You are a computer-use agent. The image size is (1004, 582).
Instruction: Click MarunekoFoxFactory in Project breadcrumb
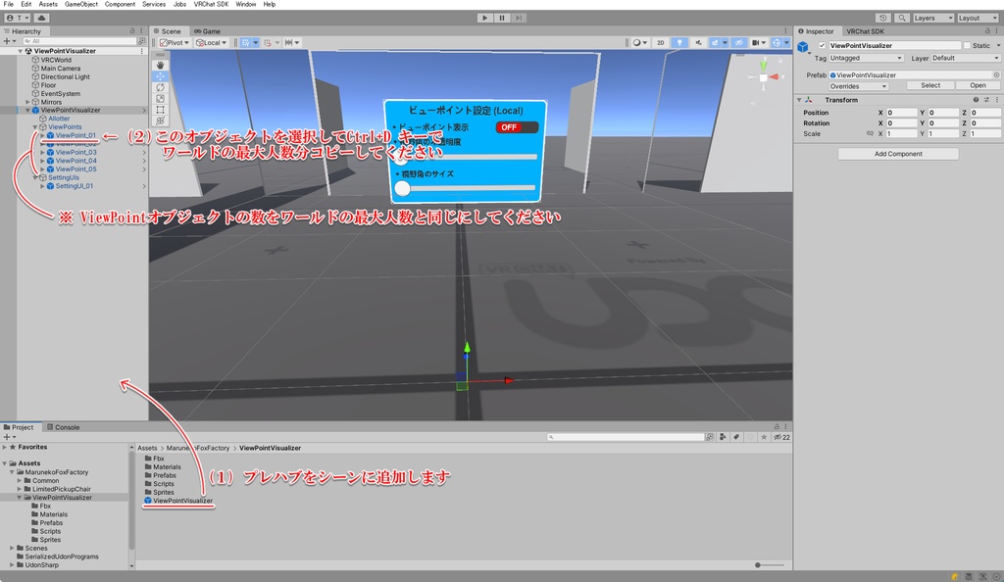(x=197, y=448)
